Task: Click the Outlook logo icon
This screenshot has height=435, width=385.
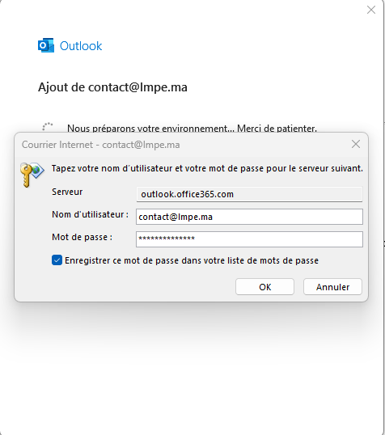Action: 46,45
